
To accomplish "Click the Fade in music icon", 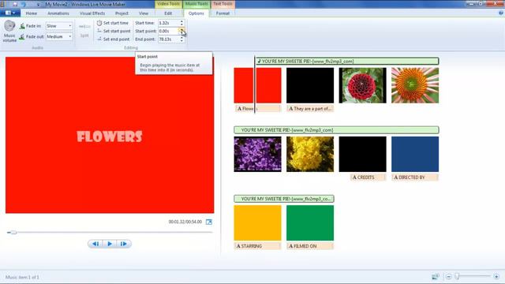I will click(22, 26).
